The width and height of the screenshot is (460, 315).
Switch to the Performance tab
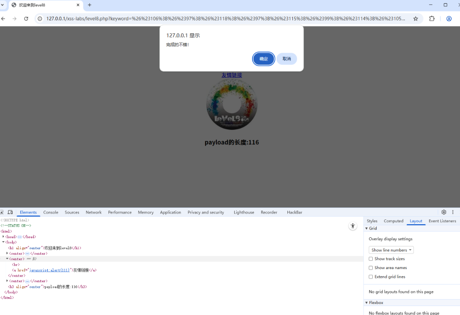point(120,212)
